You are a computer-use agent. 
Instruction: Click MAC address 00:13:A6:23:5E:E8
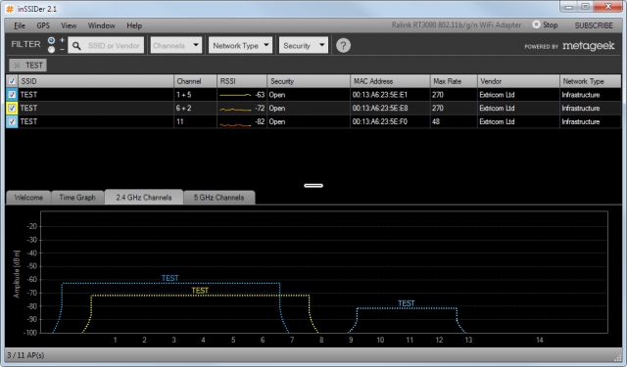click(x=380, y=109)
